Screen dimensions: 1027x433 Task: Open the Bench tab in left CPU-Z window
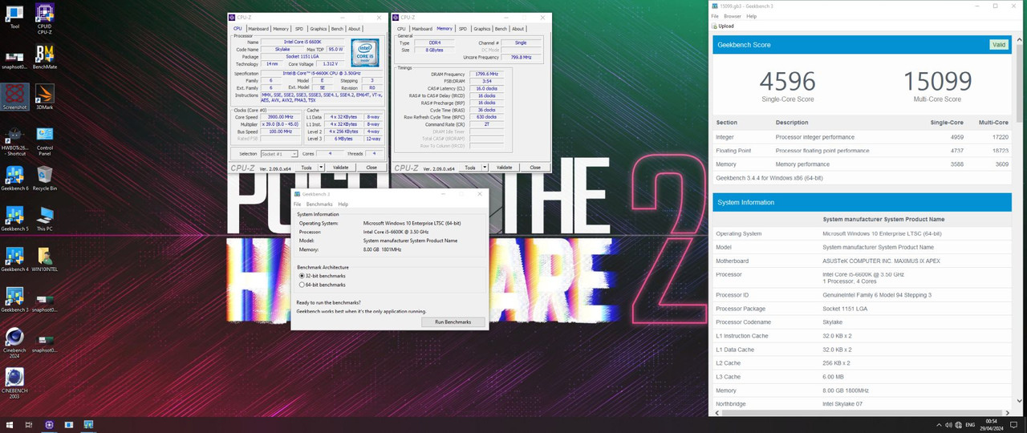pyautogui.click(x=337, y=29)
